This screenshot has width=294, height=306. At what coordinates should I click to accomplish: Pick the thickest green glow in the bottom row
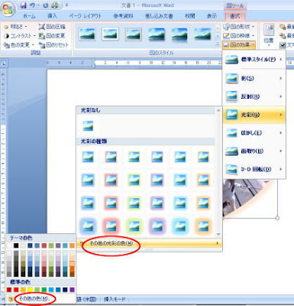[x=134, y=226]
